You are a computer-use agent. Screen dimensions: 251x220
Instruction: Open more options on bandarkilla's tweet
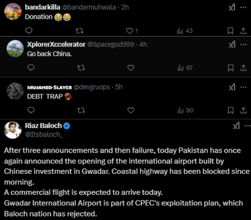(x=243, y=7)
